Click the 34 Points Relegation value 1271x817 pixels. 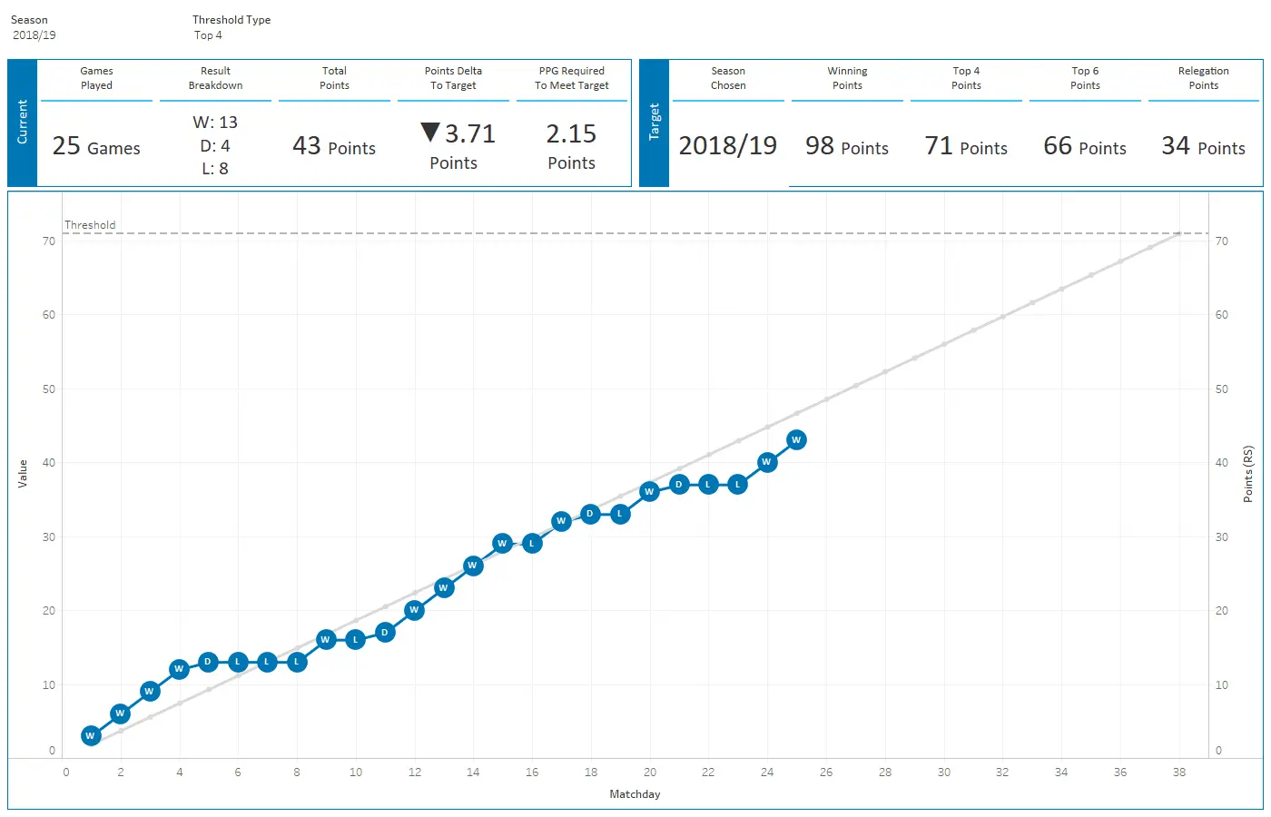click(1203, 147)
